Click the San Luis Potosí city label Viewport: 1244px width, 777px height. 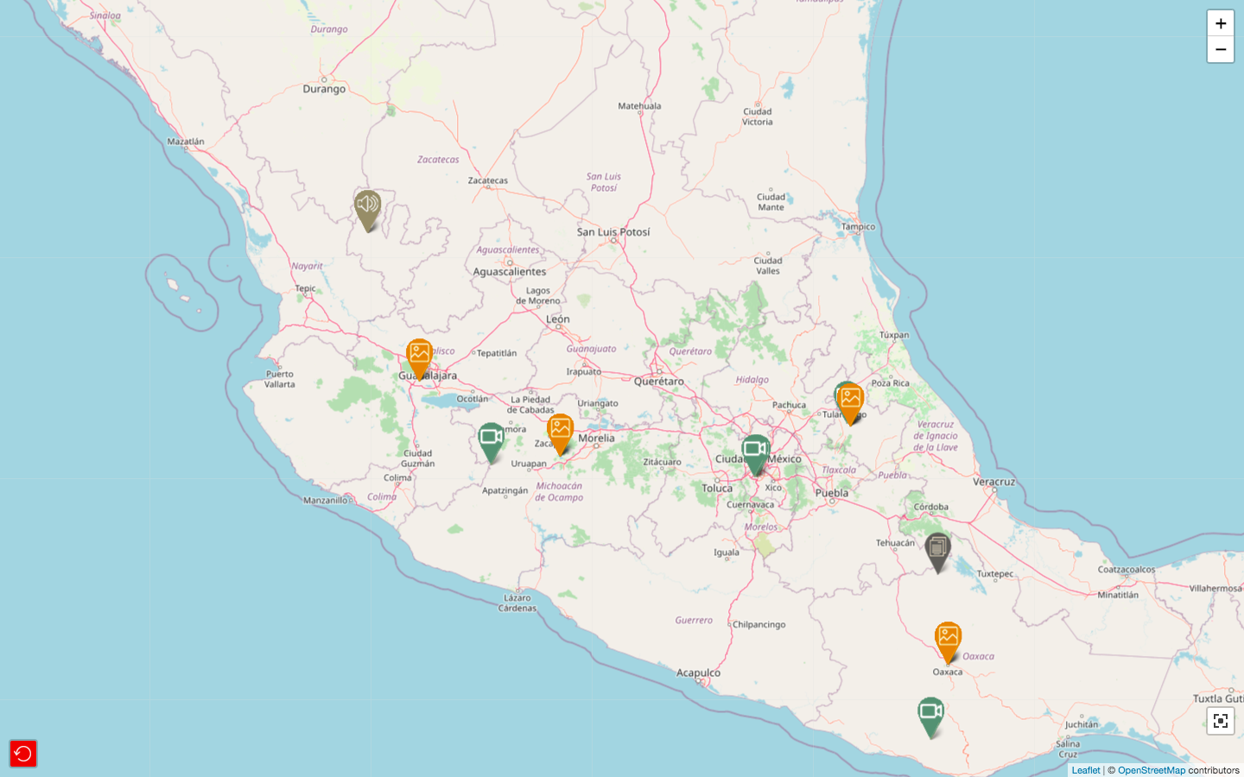[613, 232]
